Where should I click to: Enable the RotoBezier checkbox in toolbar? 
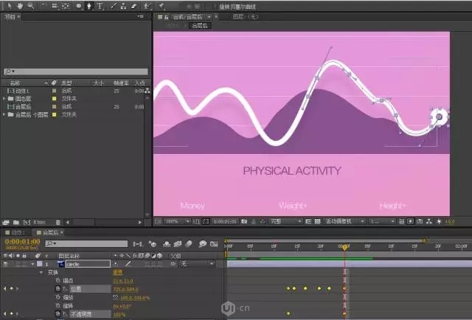215,6
